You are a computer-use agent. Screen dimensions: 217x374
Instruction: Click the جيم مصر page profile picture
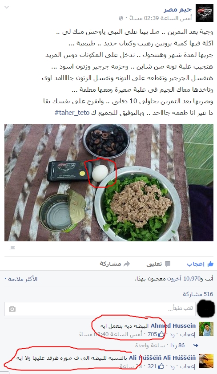(x=205, y=13)
